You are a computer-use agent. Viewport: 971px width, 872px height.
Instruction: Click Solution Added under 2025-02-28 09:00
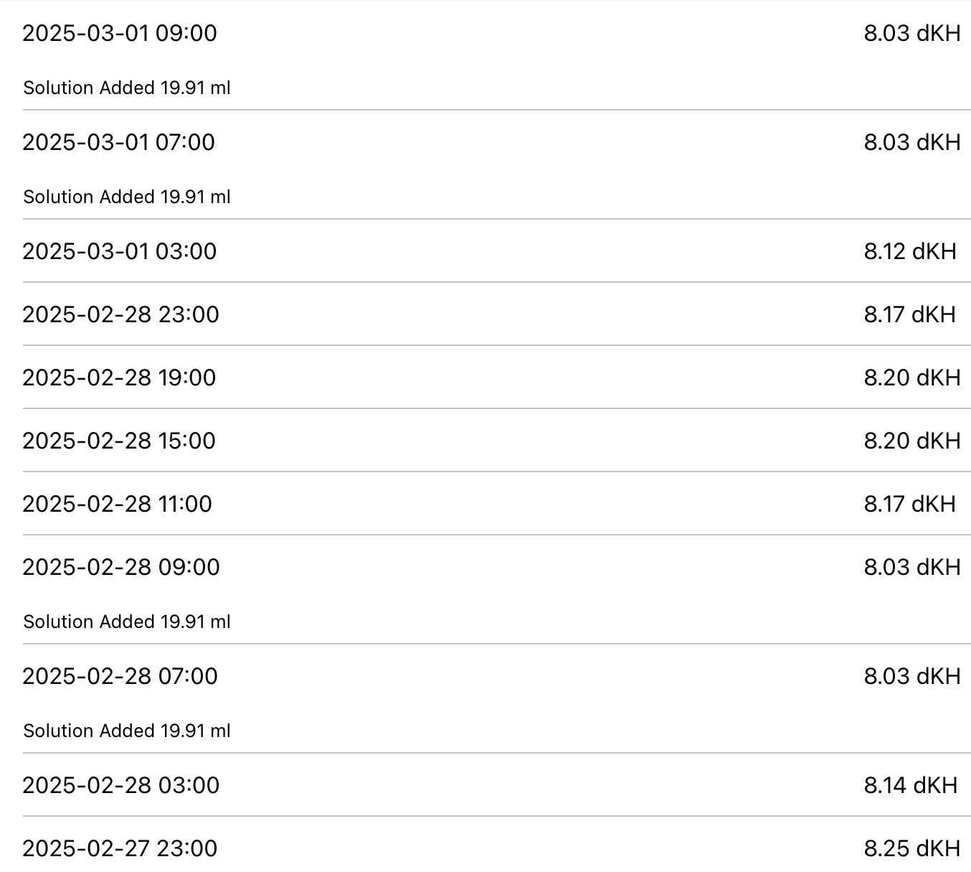(x=127, y=622)
